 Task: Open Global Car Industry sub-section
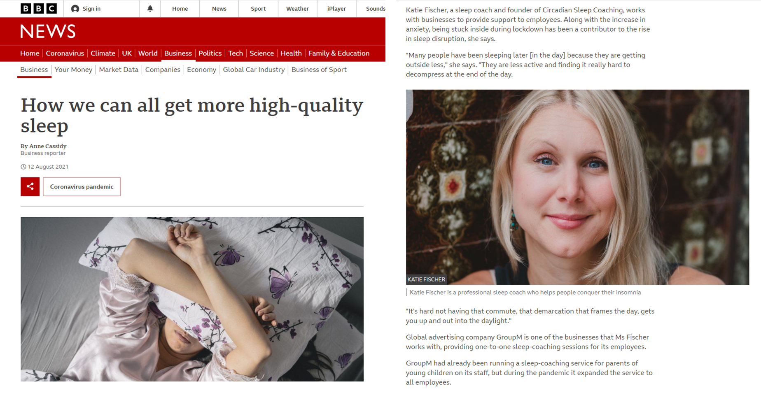coord(254,70)
